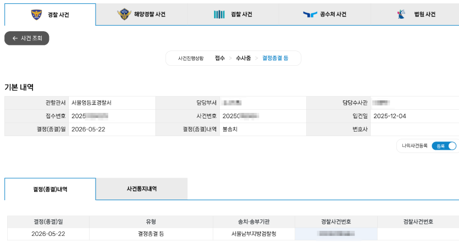Screen dimensions: 459x249
Task: Click the court emblem icon
Action: tap(401, 14)
